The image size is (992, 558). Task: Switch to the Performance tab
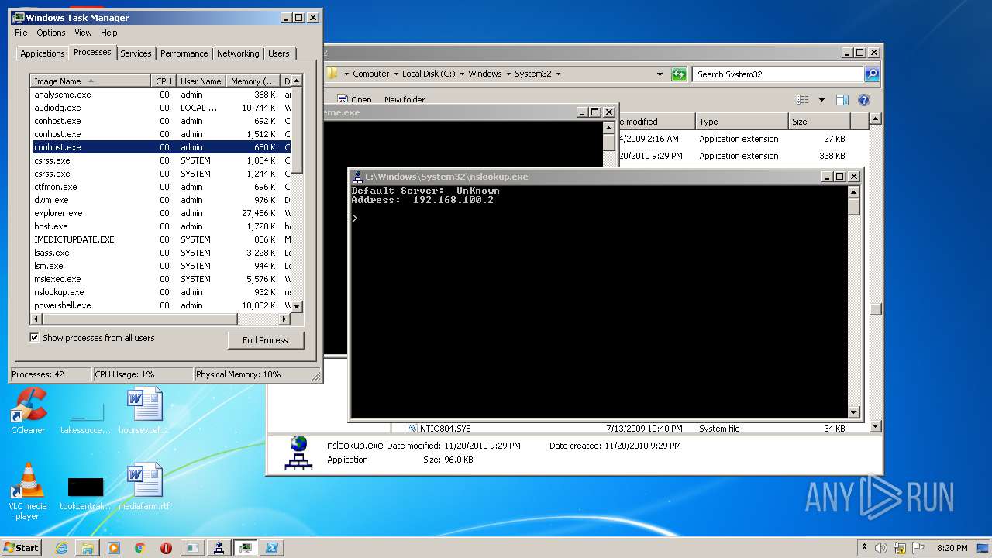tap(184, 53)
